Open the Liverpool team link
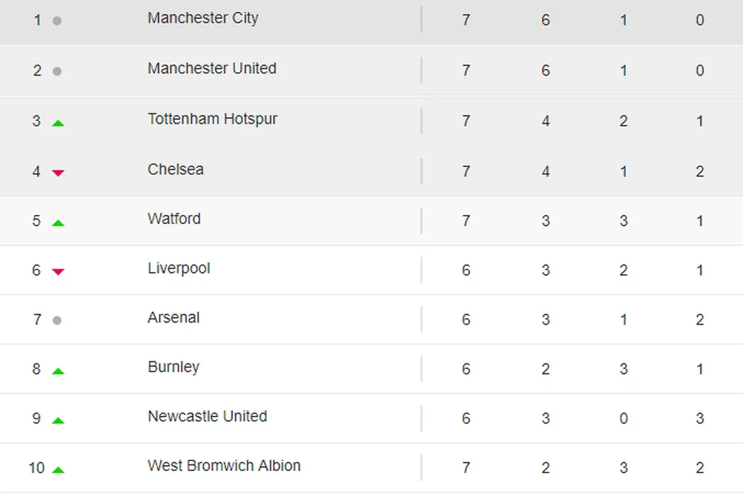 (179, 268)
